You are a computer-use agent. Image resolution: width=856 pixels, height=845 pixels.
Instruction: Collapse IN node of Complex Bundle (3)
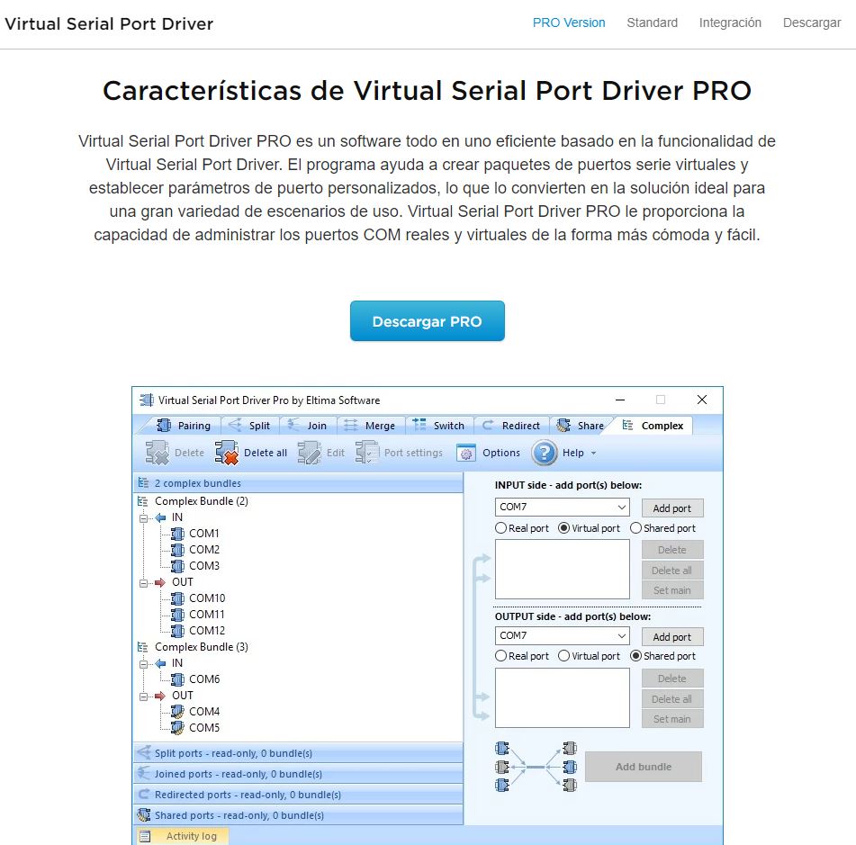(x=143, y=664)
